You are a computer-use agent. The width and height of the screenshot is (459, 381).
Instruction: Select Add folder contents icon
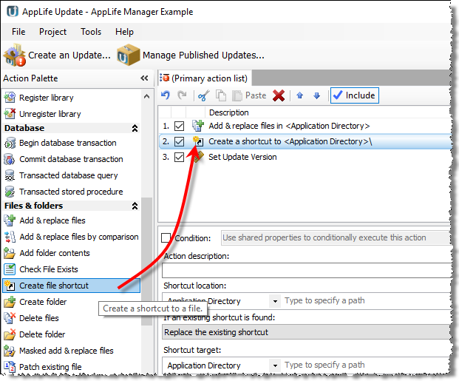(10, 253)
